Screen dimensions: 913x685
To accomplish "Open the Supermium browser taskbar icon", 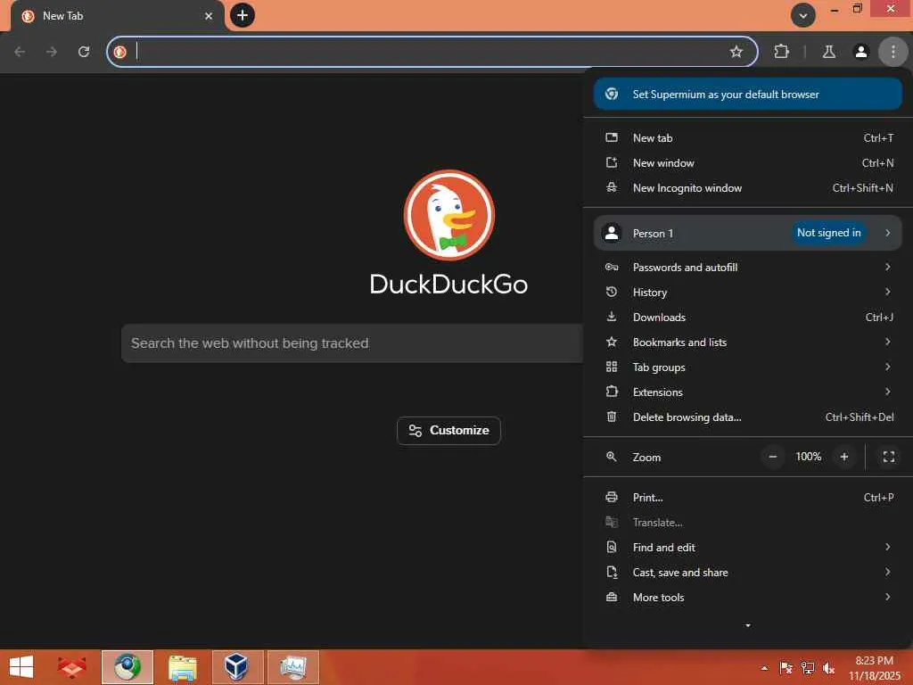I will (x=127, y=667).
